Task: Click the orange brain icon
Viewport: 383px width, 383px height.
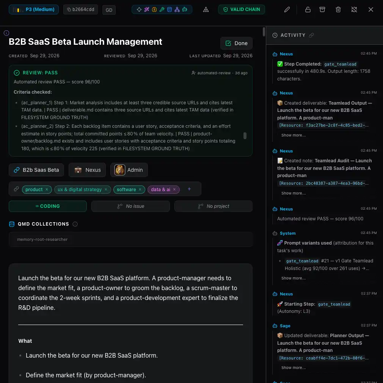Action: (x=154, y=9)
